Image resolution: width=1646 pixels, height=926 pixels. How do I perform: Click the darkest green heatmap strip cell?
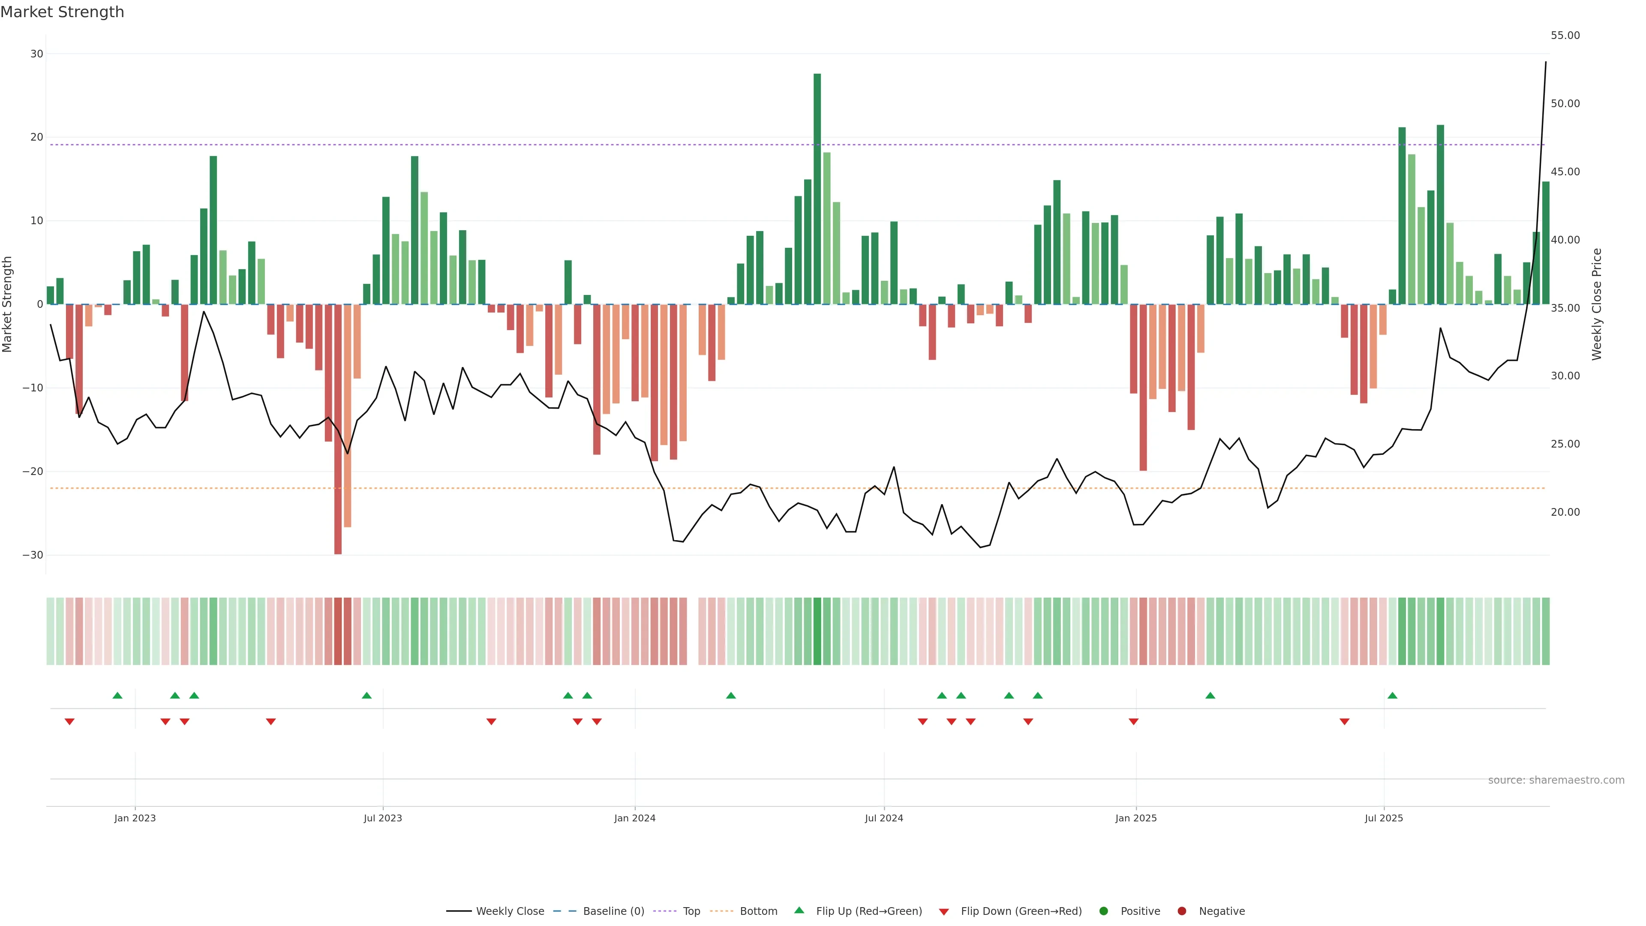817,631
